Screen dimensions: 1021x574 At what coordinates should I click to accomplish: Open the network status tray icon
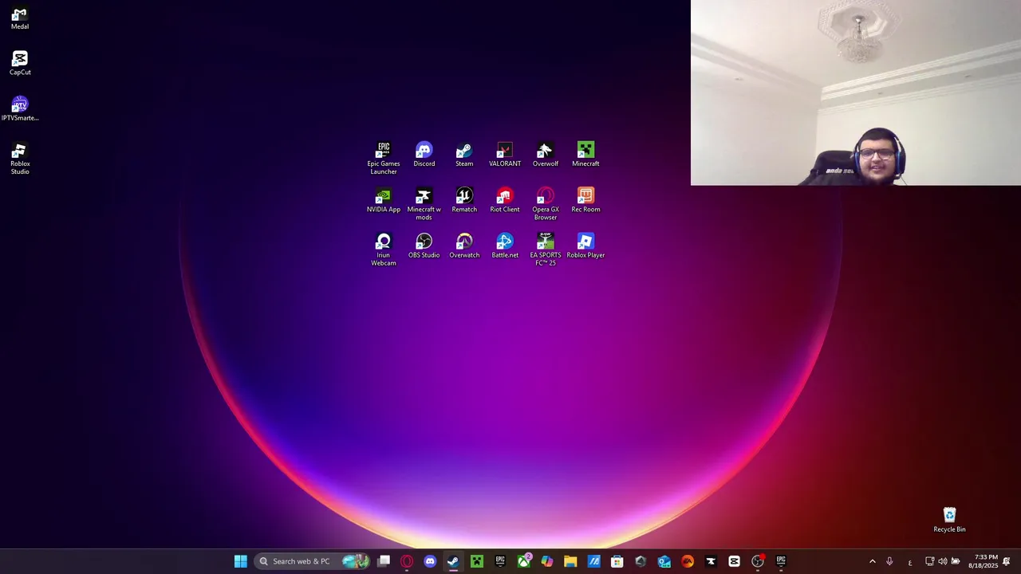[x=929, y=561]
